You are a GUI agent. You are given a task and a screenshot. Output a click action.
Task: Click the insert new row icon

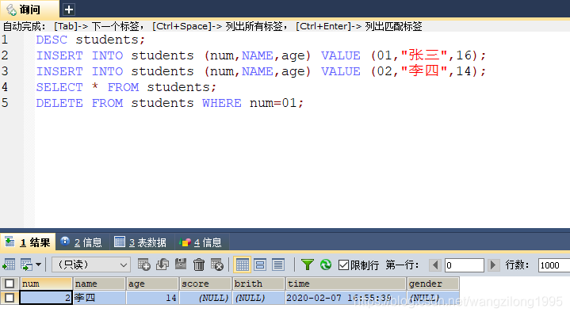click(144, 265)
